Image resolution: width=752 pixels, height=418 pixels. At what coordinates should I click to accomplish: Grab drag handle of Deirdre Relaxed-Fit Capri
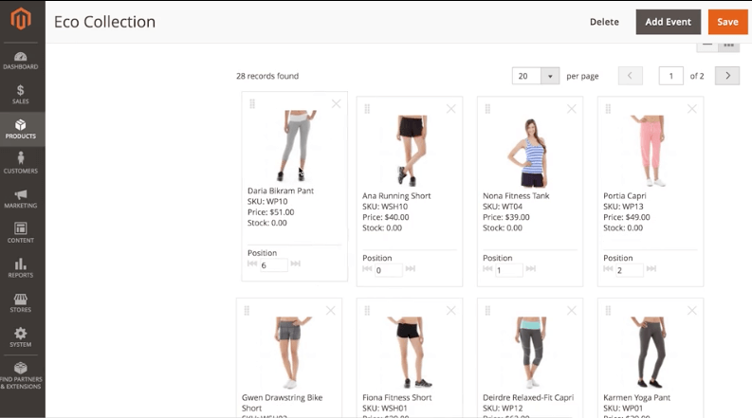point(487,311)
